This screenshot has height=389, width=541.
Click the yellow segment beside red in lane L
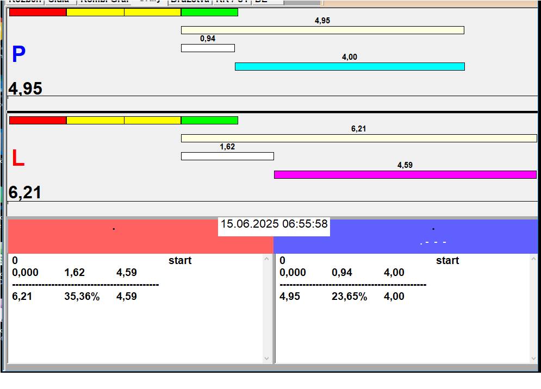pyautogui.click(x=95, y=121)
